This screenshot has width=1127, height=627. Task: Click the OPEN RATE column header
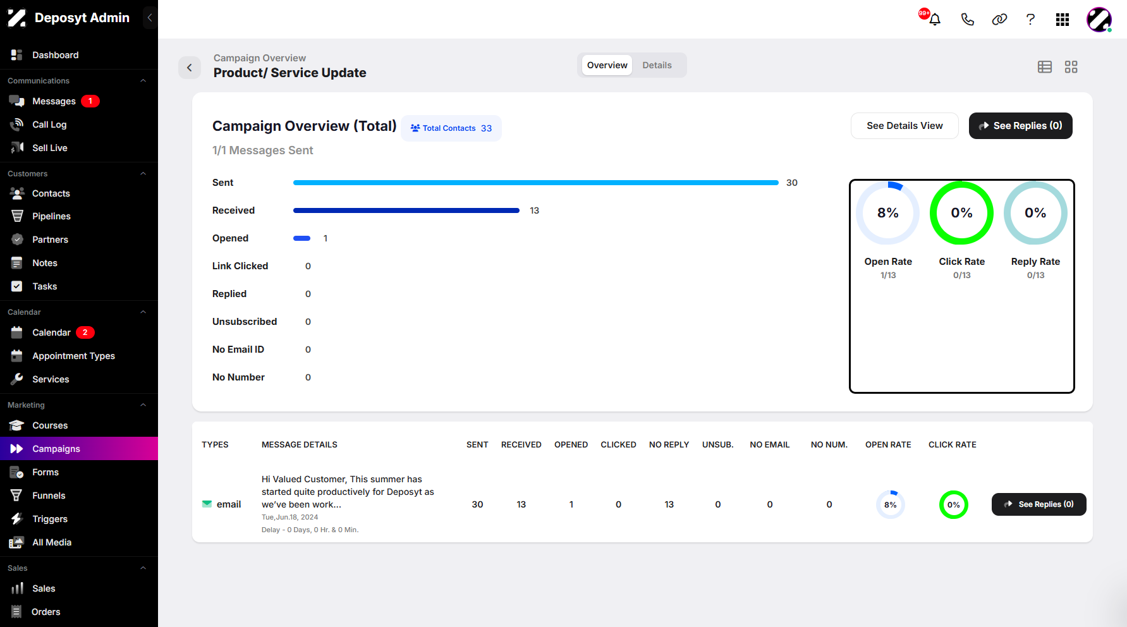tap(888, 445)
